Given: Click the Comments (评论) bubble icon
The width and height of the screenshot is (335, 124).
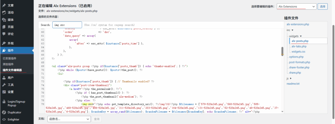Looking at the screenshot, I should pyautogui.click(x=4, y=34).
